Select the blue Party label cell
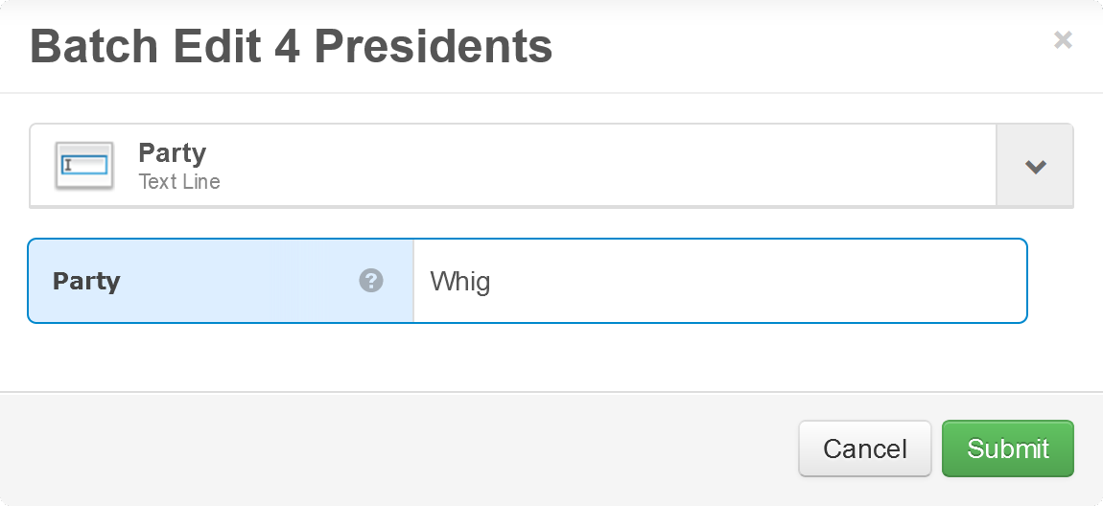The height and width of the screenshot is (506, 1103). click(221, 281)
